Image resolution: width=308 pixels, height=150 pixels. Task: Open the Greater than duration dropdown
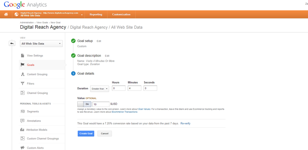point(100,89)
